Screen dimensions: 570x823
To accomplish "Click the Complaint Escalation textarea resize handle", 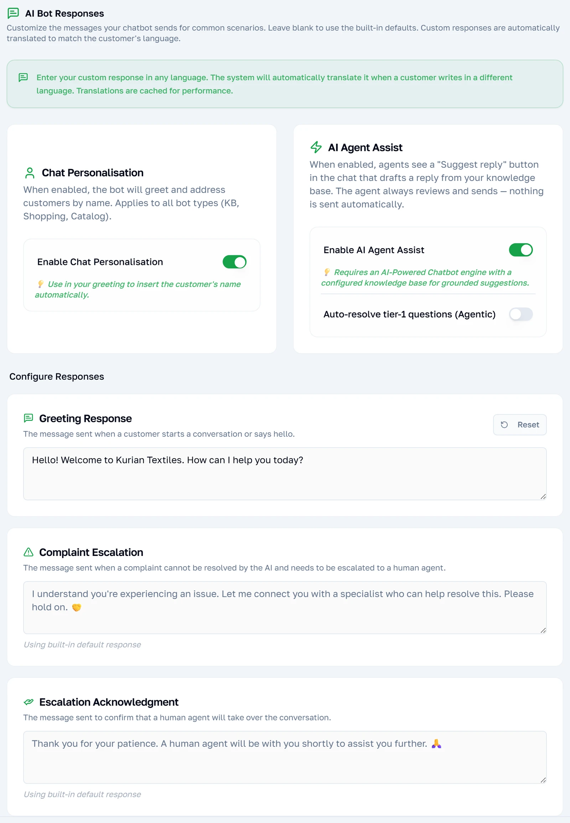I will (543, 630).
